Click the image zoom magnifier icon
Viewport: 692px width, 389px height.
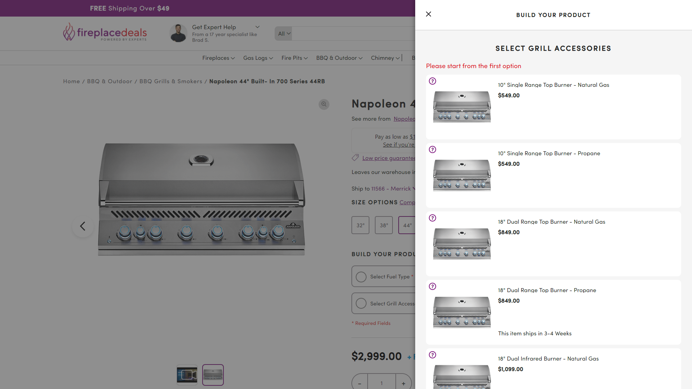pyautogui.click(x=324, y=104)
